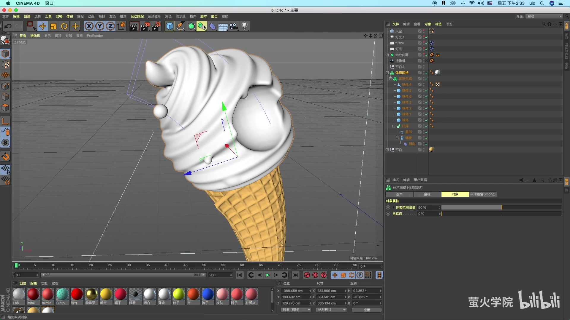Click the Render to Picture Viewer clapperboard icon
570x320 pixels.
coord(145,26)
